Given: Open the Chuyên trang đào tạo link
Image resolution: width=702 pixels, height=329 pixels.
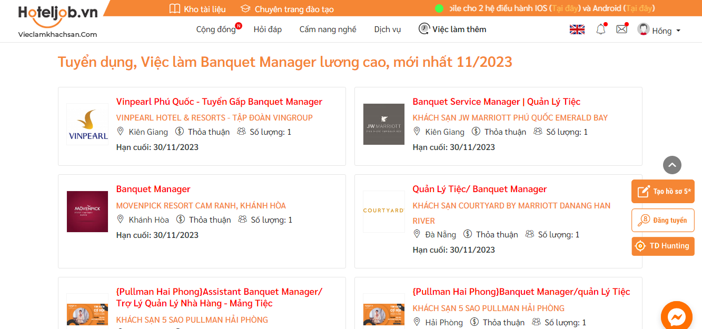Looking at the screenshot, I should point(294,9).
